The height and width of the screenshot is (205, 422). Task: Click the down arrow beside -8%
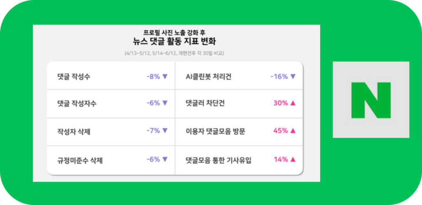click(x=165, y=76)
